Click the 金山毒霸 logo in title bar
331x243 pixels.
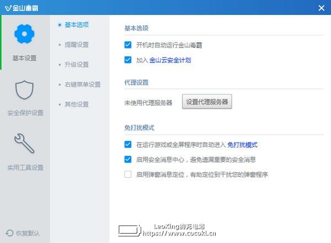pos(22,8)
